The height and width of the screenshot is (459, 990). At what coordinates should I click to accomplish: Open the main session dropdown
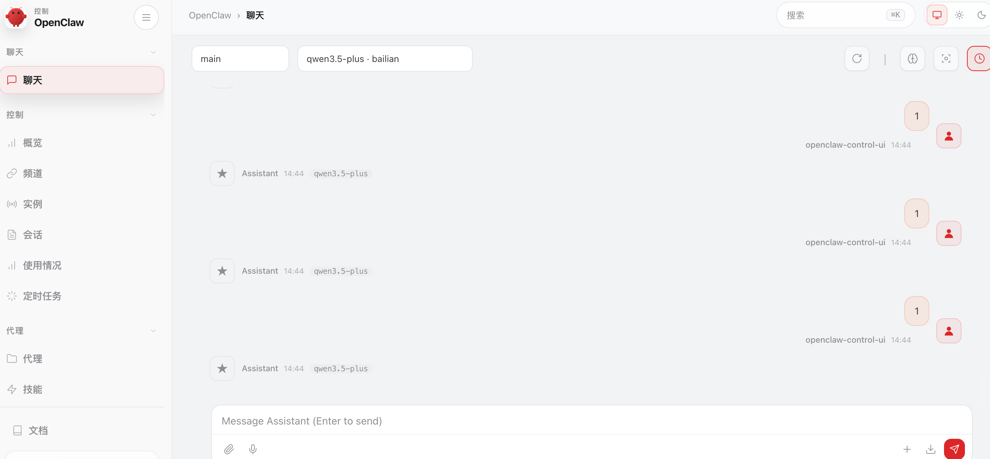tap(240, 59)
